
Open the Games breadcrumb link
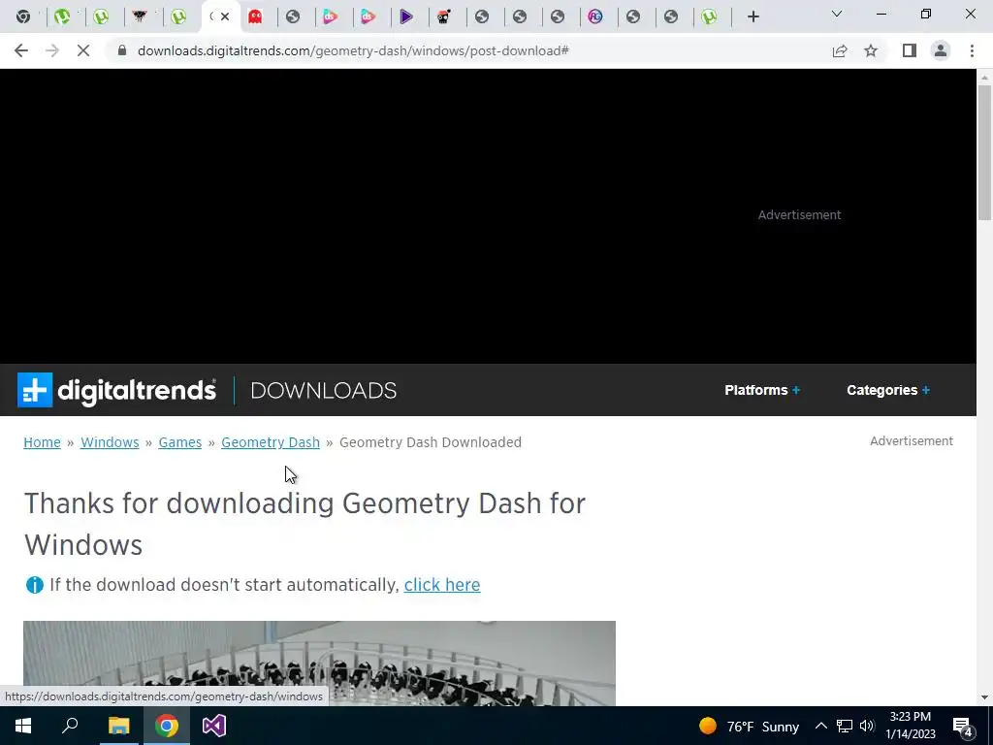point(179,442)
